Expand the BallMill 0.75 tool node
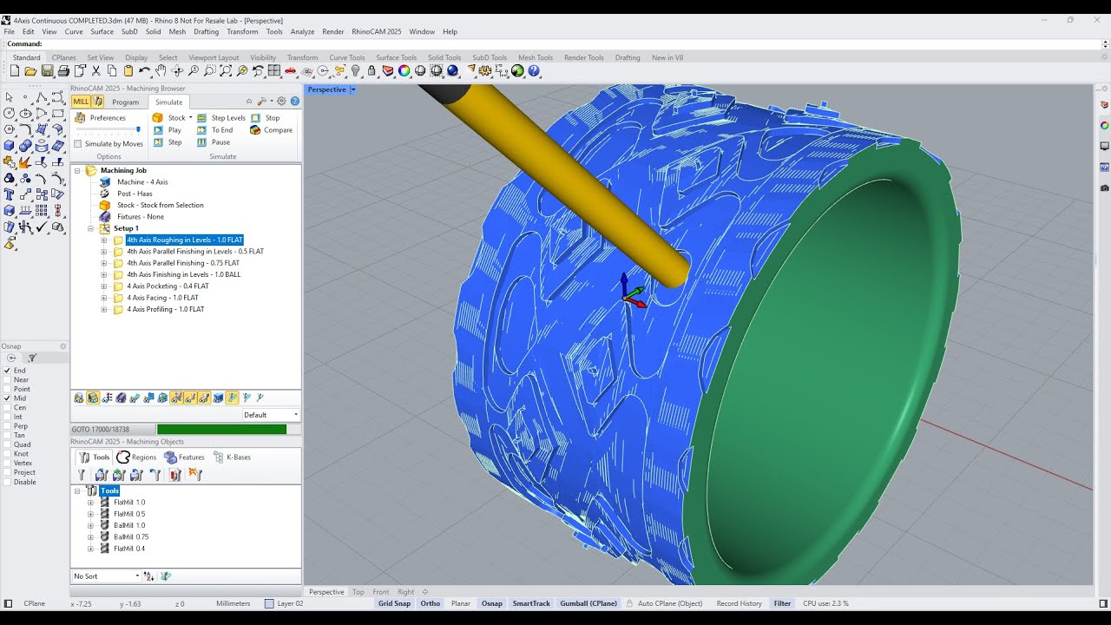1111x625 pixels. (90, 536)
